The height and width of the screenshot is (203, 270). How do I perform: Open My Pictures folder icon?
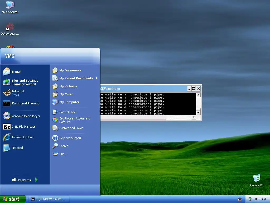55,86
